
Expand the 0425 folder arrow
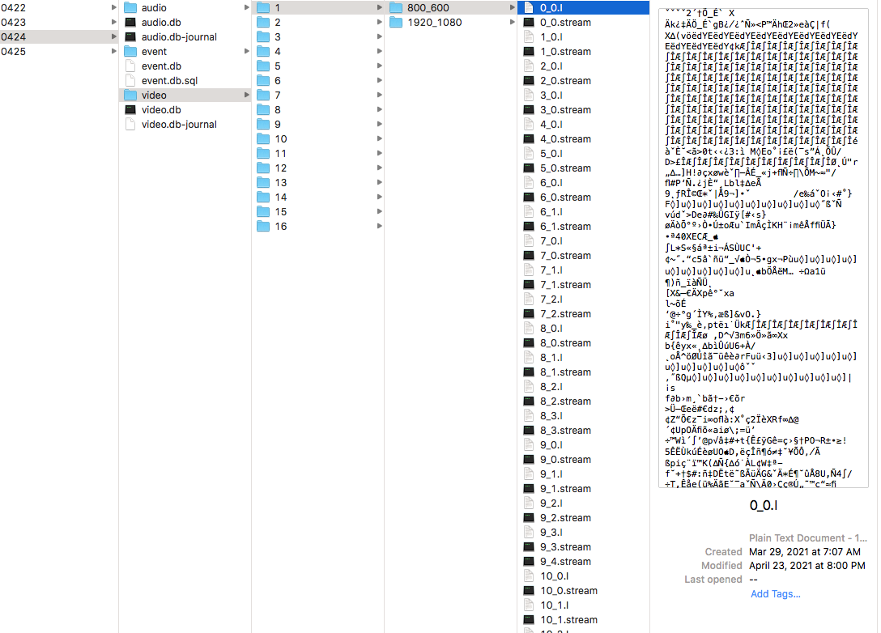114,52
